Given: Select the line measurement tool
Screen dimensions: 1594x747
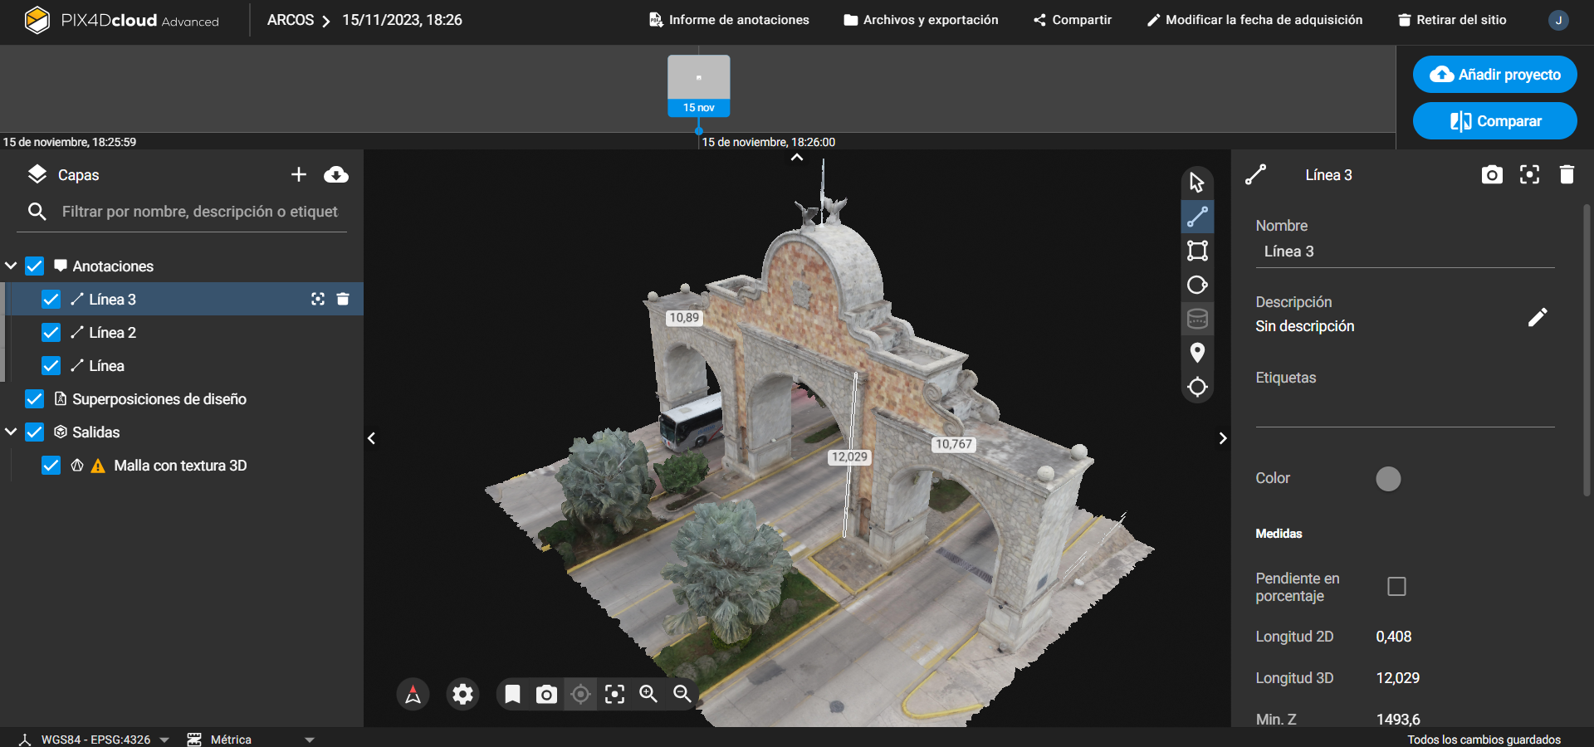Looking at the screenshot, I should pos(1197,217).
